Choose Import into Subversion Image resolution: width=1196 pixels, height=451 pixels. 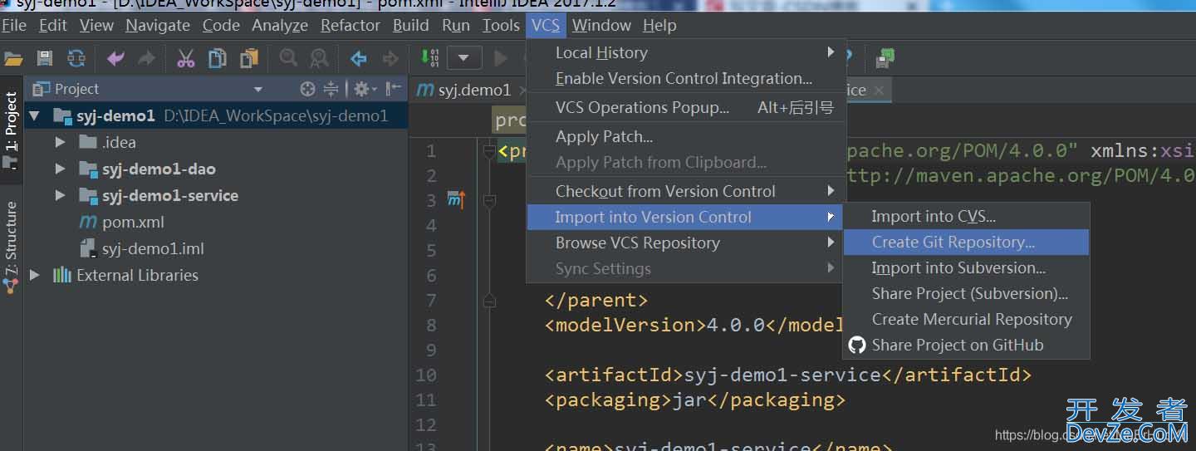click(966, 268)
